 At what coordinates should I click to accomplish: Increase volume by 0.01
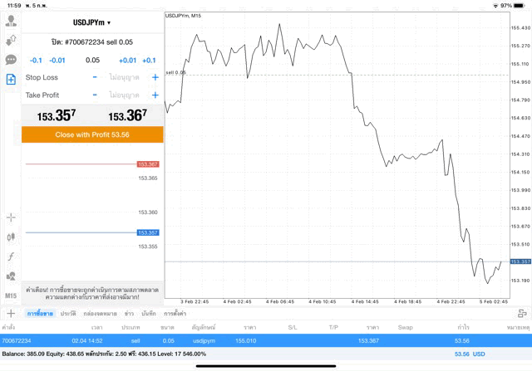[127, 61]
